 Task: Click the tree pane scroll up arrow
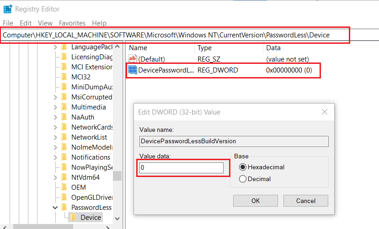point(117,47)
